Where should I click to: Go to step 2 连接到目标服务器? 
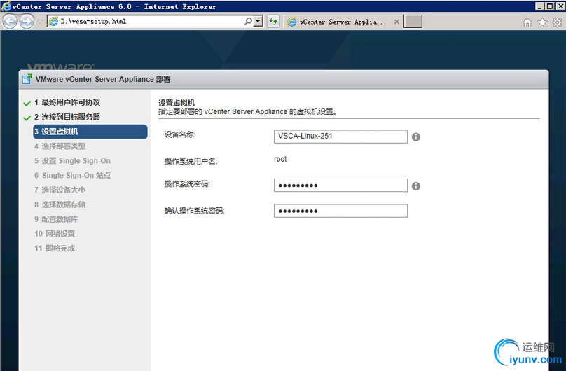67,117
